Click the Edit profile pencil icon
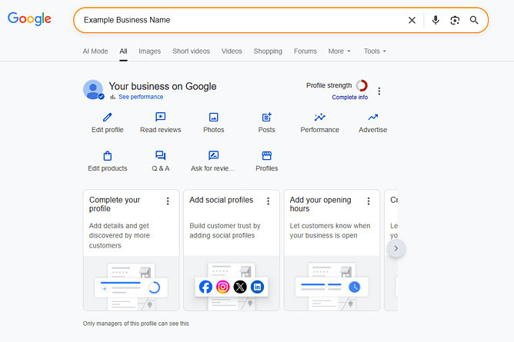 [x=107, y=118]
